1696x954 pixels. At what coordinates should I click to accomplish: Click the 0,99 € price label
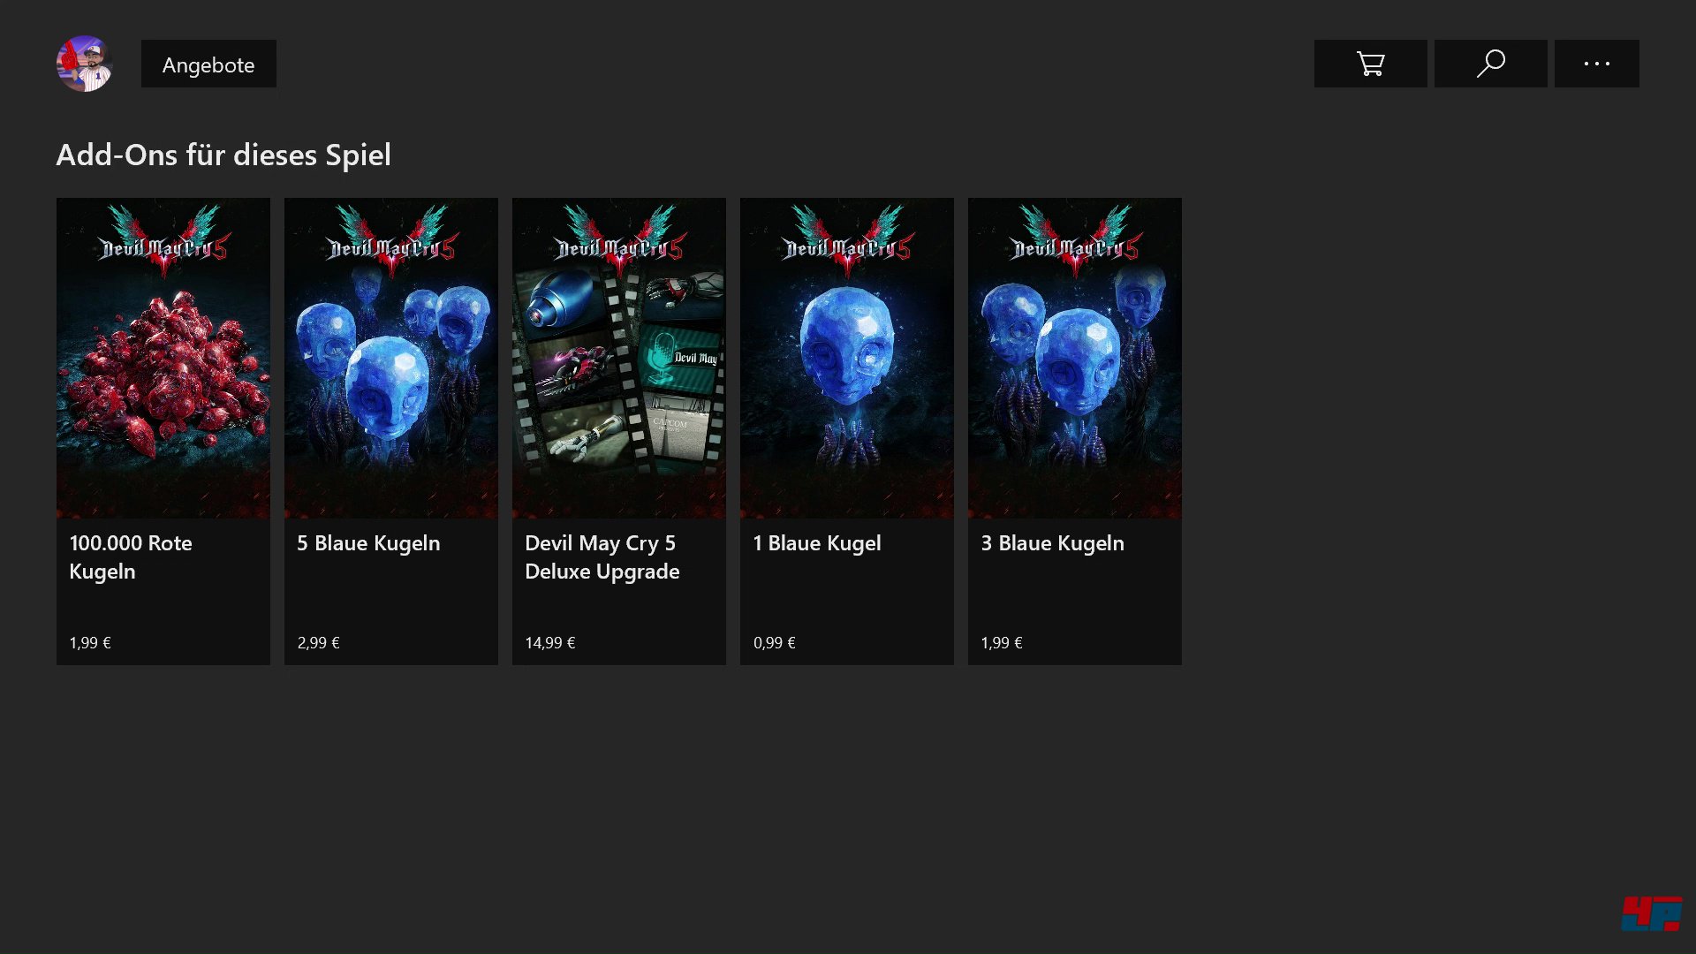click(774, 643)
